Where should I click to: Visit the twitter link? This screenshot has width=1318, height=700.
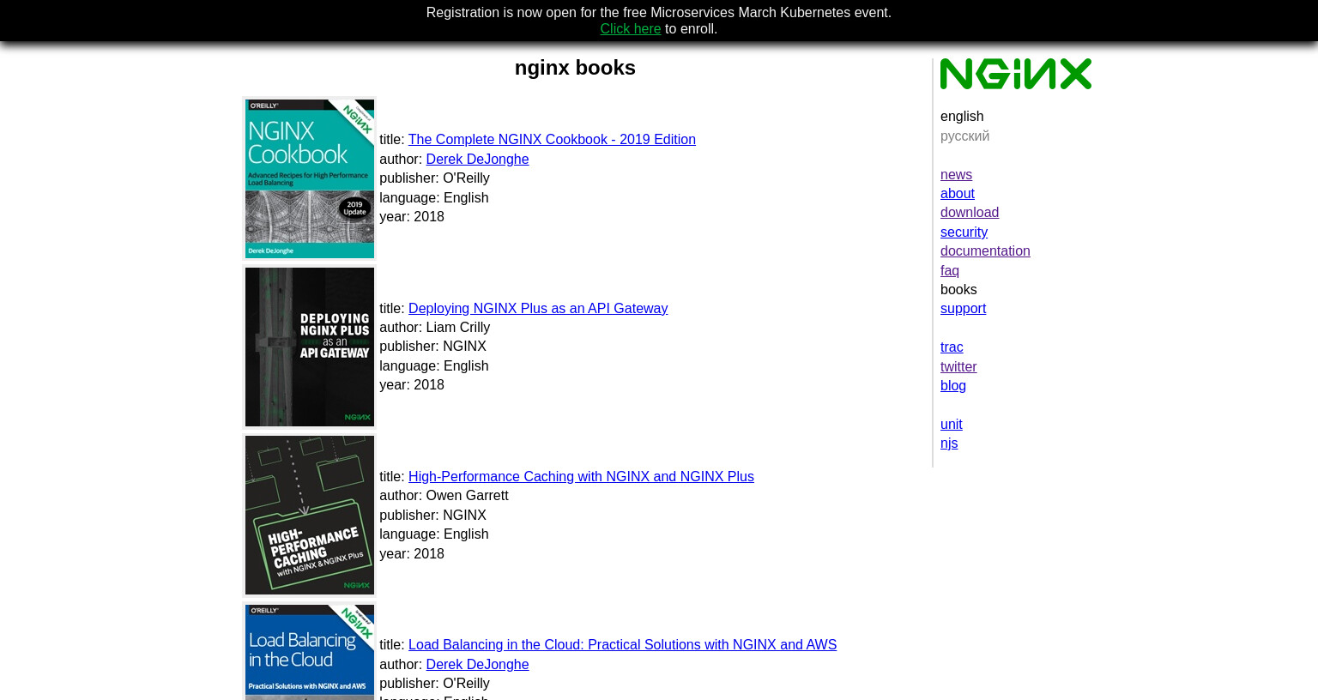[958, 366]
